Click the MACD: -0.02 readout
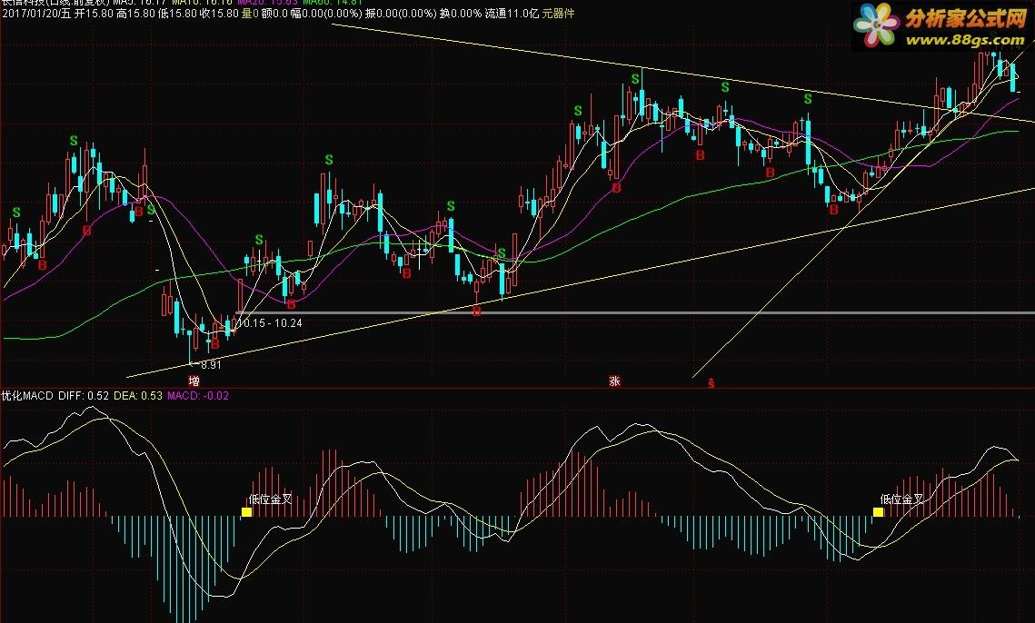 click(x=198, y=396)
